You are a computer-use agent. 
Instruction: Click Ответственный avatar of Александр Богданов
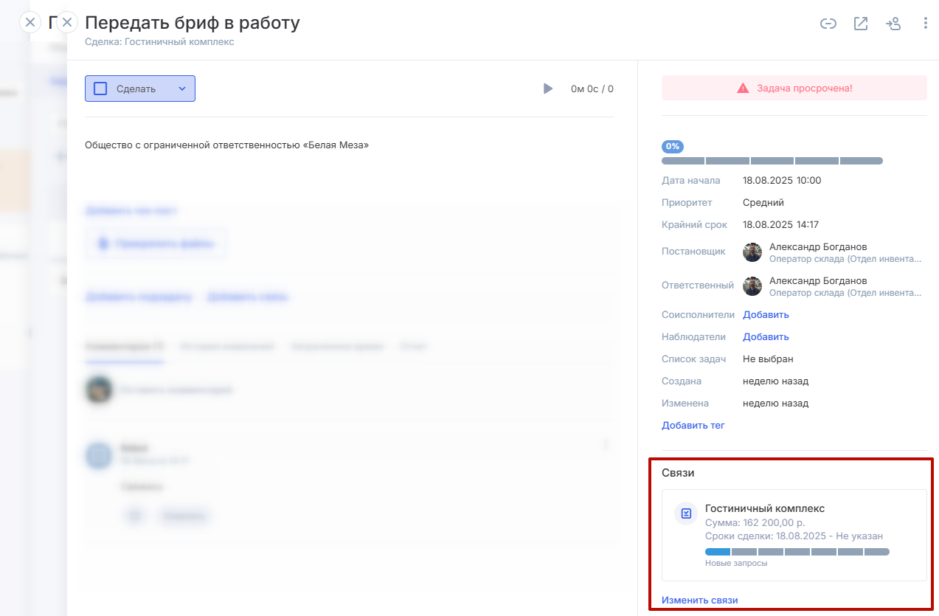tap(752, 286)
